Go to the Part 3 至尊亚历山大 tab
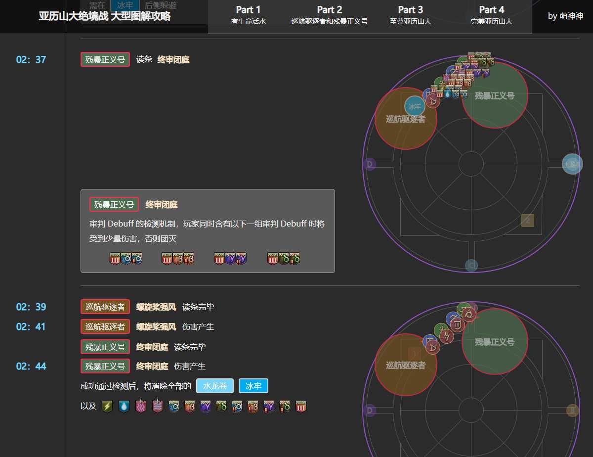593x457 pixels. click(x=411, y=15)
